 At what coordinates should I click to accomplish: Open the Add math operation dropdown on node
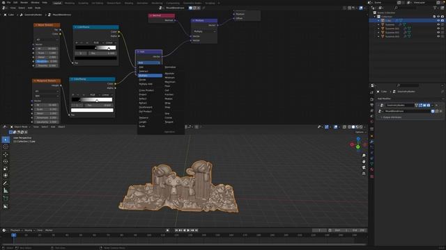tap(148, 62)
